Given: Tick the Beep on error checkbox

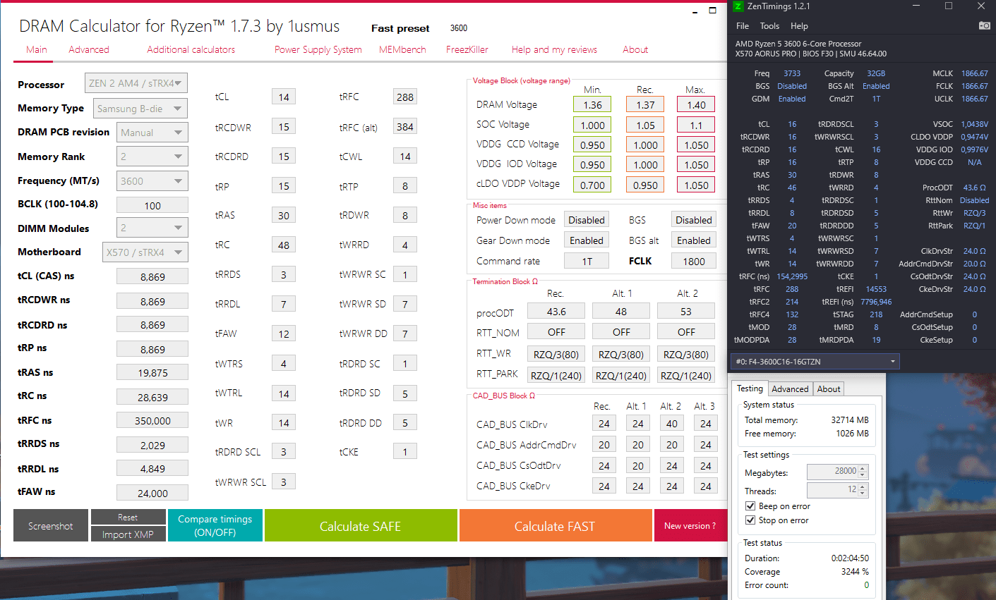Looking at the screenshot, I should [x=750, y=506].
